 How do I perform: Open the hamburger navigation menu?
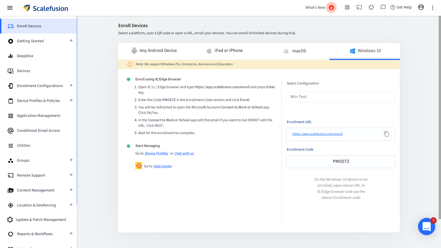click(x=10, y=8)
